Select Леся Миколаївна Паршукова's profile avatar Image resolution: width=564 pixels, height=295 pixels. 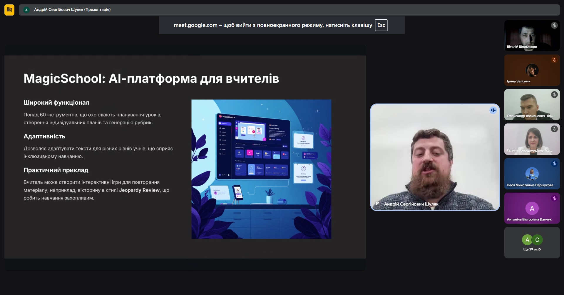point(532,174)
